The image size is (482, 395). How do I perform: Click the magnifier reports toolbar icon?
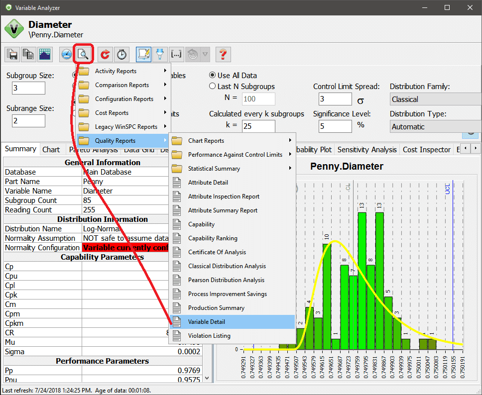point(84,54)
